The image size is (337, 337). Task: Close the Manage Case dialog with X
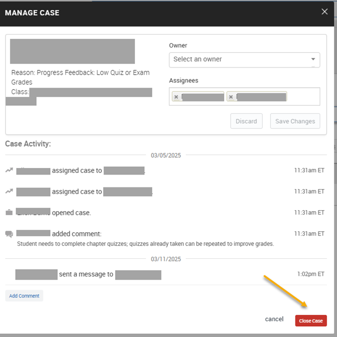(325, 11)
